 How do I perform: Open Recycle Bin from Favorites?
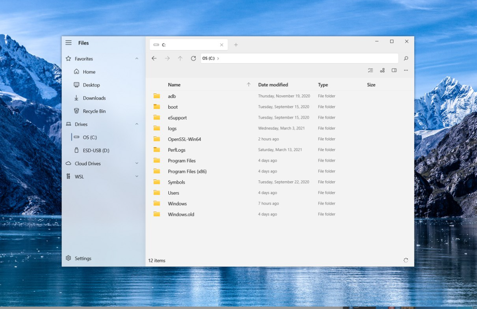[x=94, y=111]
